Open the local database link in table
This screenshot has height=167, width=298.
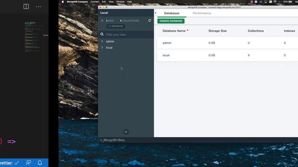(x=166, y=55)
